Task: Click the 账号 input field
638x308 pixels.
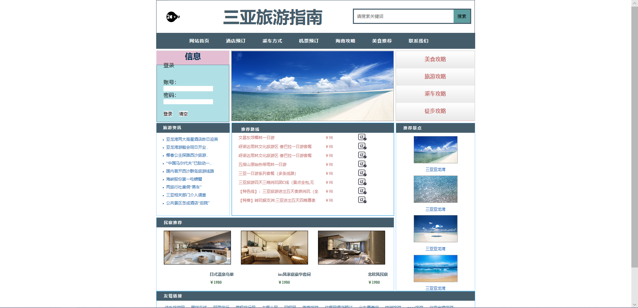Action: [x=188, y=89]
